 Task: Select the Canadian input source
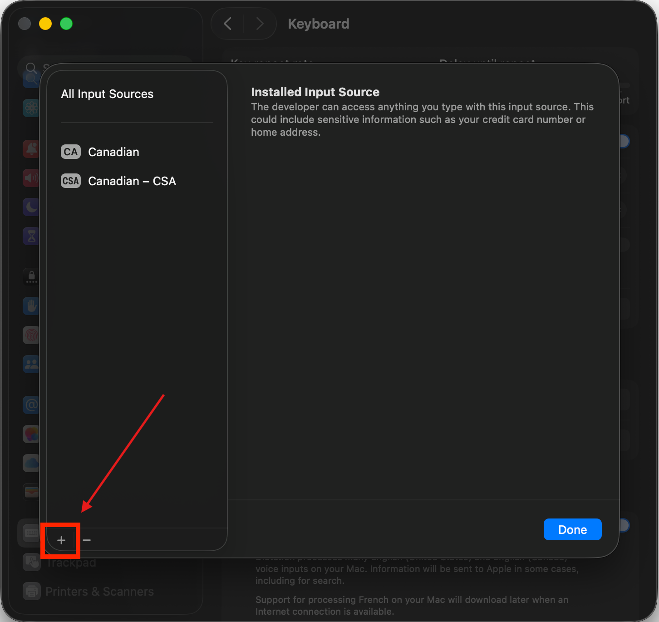pos(113,152)
